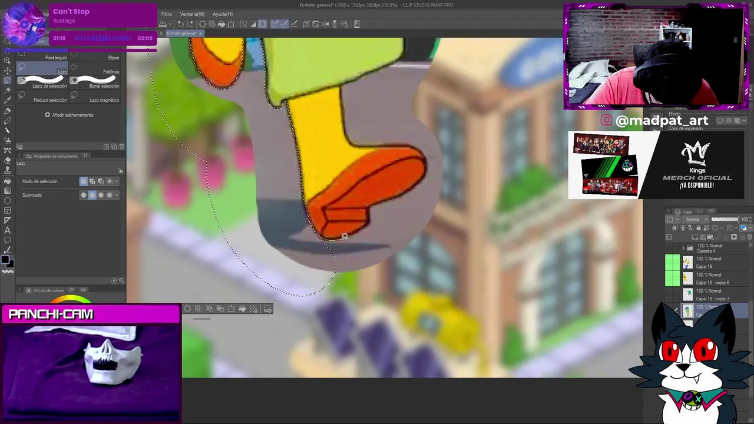The height and width of the screenshot is (424, 754).
Task: Toggle Clip to layer below
Action: coord(675,227)
